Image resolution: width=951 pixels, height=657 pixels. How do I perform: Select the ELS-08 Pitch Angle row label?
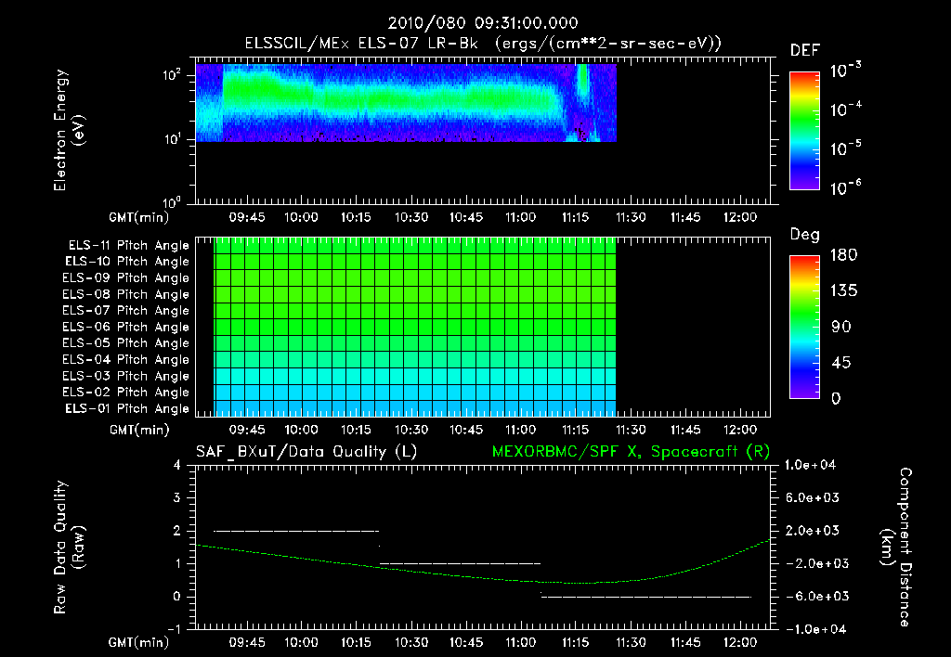[x=126, y=294]
